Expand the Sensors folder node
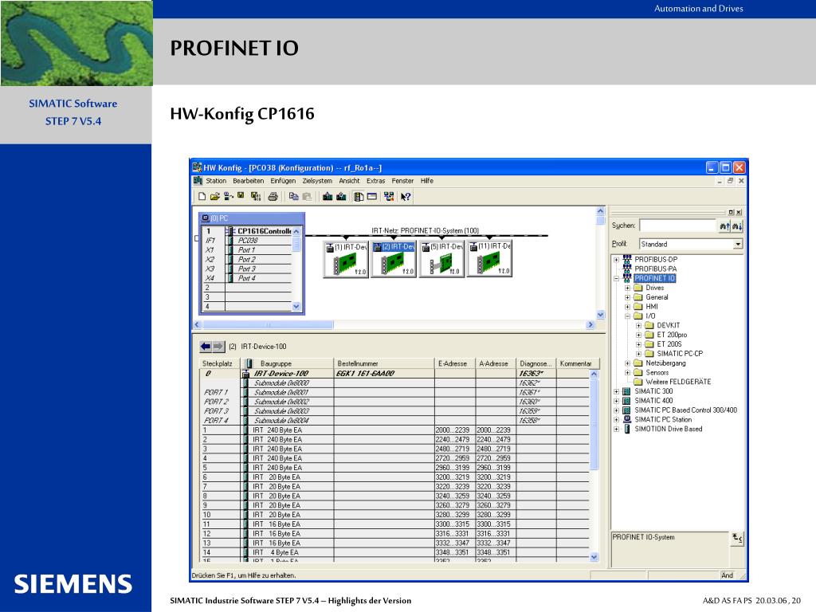The image size is (816, 612). pyautogui.click(x=627, y=373)
